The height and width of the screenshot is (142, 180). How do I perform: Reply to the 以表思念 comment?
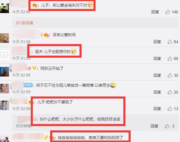pos(157,92)
